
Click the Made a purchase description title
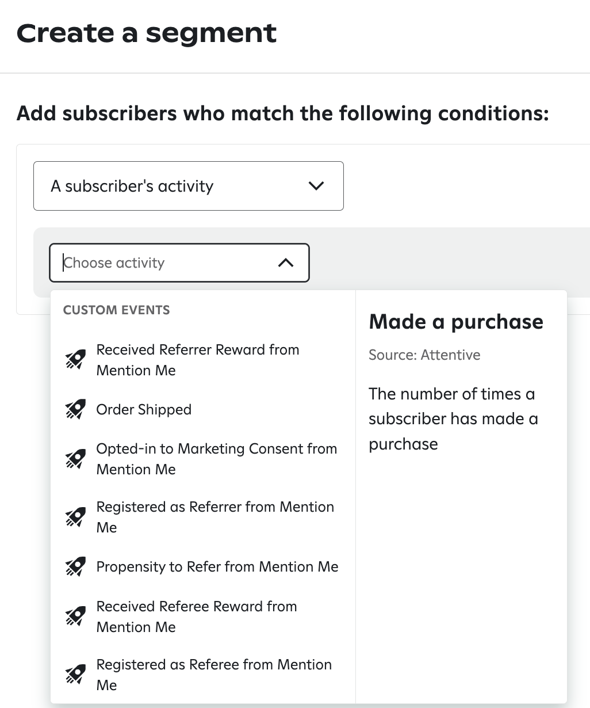(456, 321)
